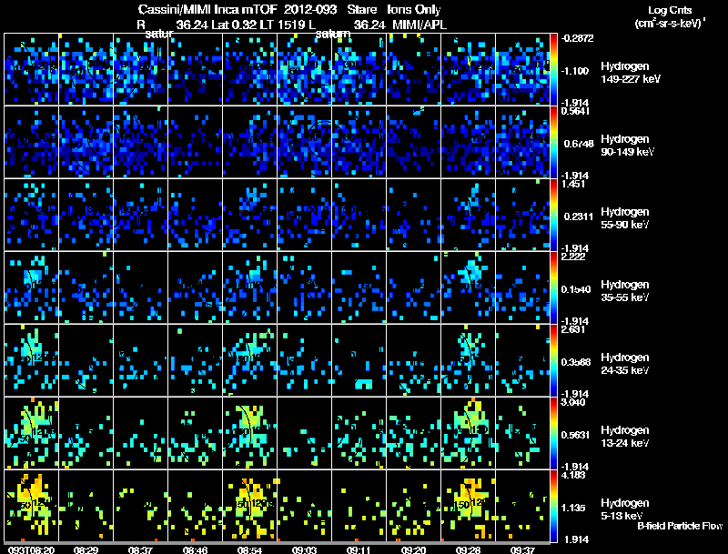Screen dimensions: 728x554
Task: Click the B-field Particle Flow label
Action: coord(680,526)
